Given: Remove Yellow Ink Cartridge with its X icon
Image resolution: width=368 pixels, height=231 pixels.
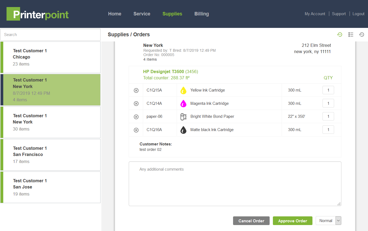Looking at the screenshot, I should tap(136, 90).
